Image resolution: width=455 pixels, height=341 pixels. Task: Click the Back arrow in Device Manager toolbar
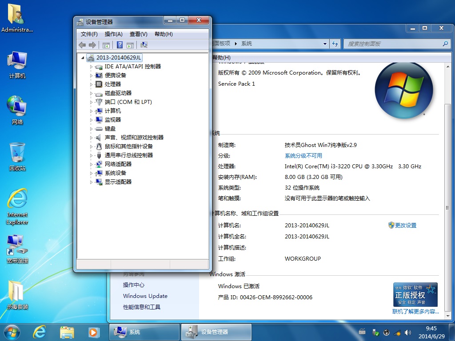pyautogui.click(x=82, y=45)
